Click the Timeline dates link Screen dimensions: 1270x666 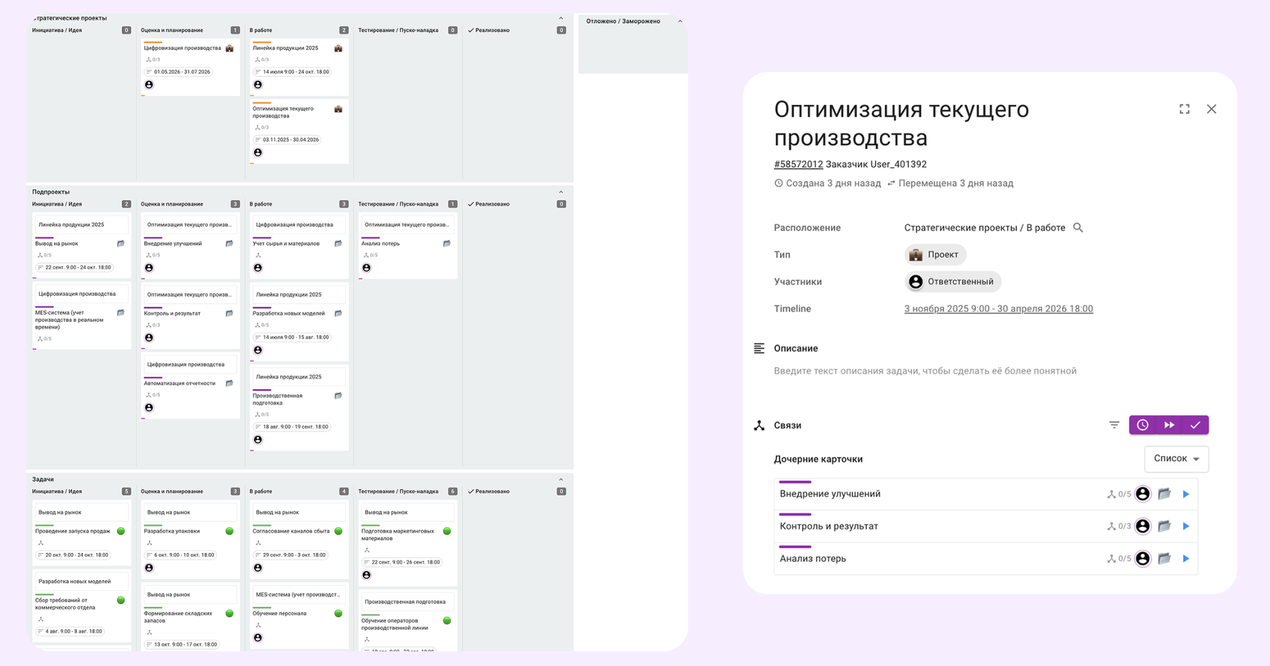coord(998,309)
